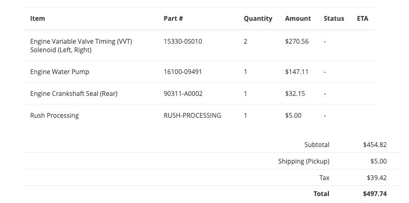This screenshot has width=409, height=203.
Task: Select Engine Variable Valve Timing Solenoid item
Action: pyautogui.click(x=81, y=45)
